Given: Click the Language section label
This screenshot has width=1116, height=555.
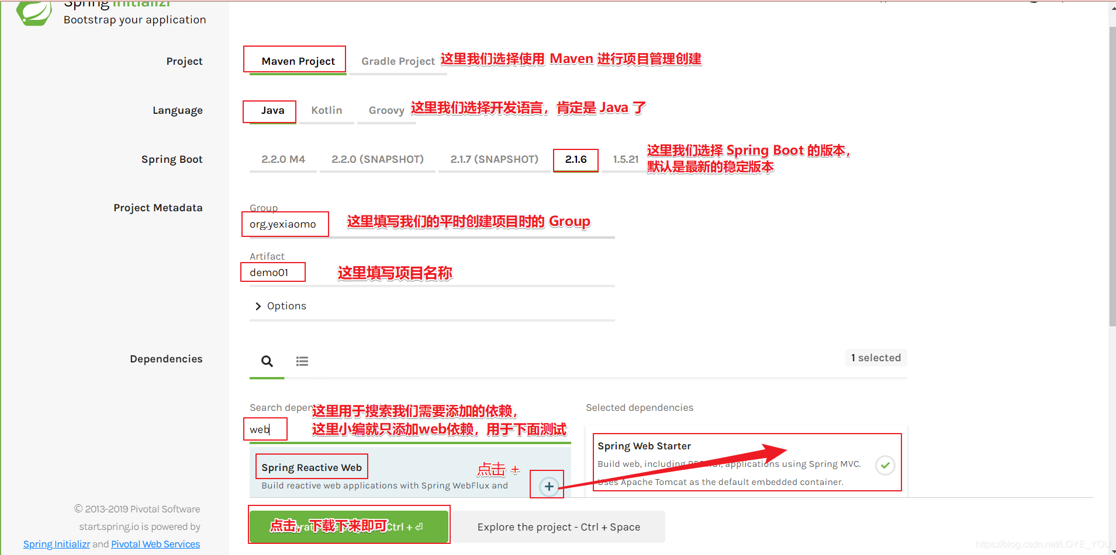Looking at the screenshot, I should tap(178, 110).
